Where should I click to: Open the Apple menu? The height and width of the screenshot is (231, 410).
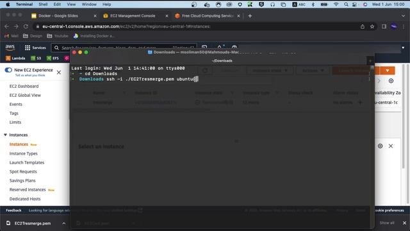(8, 4)
